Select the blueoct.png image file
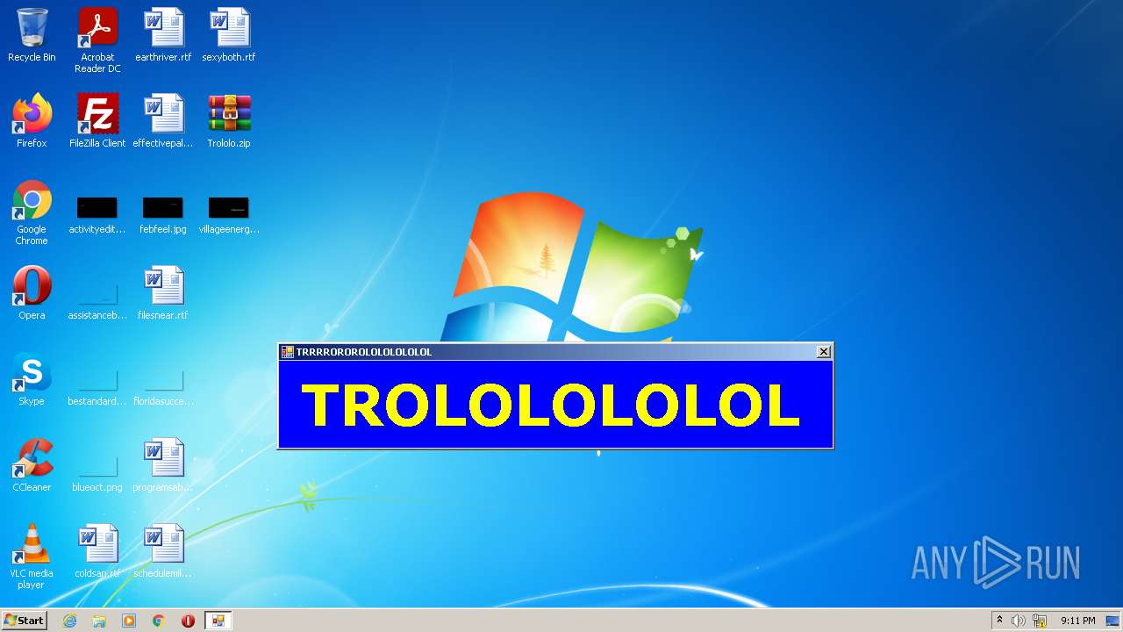The height and width of the screenshot is (632, 1123). click(x=97, y=472)
